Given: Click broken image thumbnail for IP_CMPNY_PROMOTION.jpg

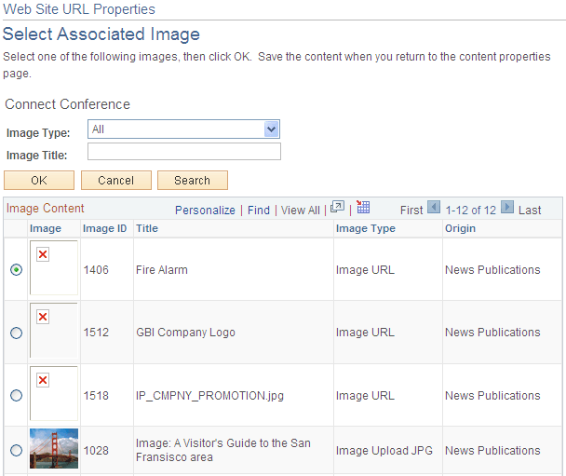Looking at the screenshot, I should (54, 393).
